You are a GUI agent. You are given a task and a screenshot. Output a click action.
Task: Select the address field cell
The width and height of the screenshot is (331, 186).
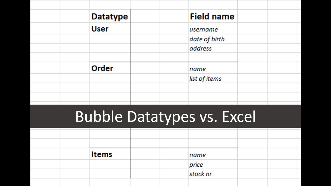200,49
